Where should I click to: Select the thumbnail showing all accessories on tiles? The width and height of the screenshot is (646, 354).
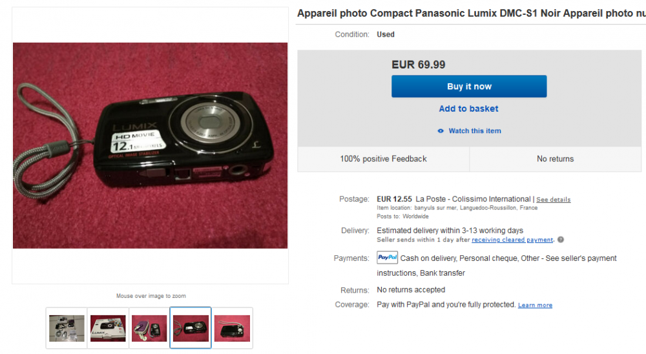pyautogui.click(x=67, y=328)
